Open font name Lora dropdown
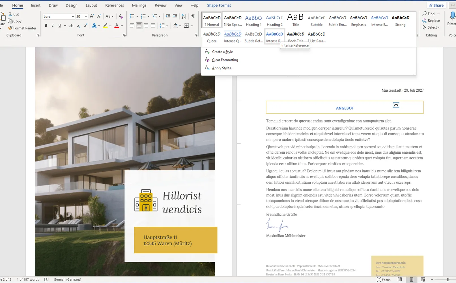The height and width of the screenshot is (283, 456). point(73,16)
